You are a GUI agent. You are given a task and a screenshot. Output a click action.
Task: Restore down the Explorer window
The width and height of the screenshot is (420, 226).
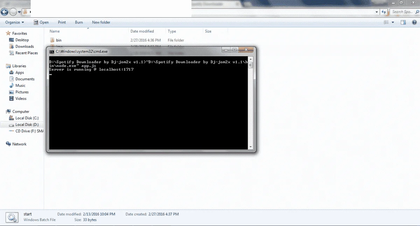click(402, 2)
